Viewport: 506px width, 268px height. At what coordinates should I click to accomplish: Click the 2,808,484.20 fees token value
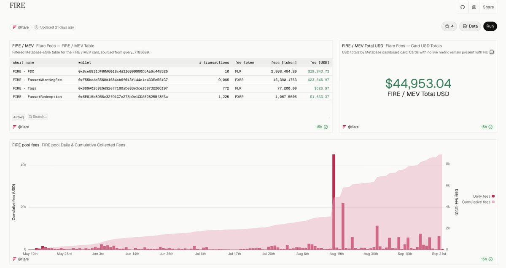283,72
